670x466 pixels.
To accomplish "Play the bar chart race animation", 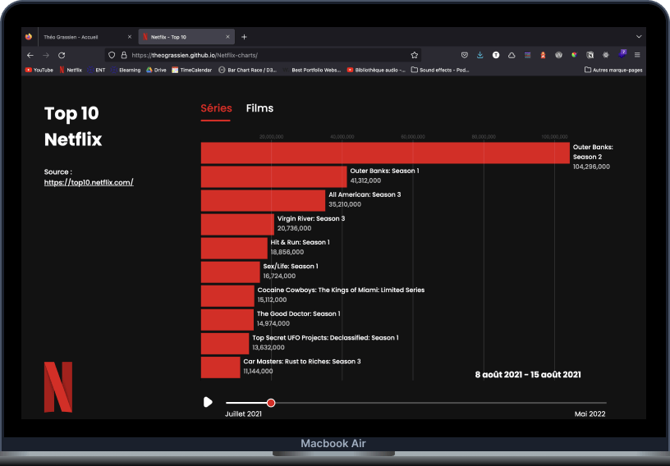I will 208,402.
